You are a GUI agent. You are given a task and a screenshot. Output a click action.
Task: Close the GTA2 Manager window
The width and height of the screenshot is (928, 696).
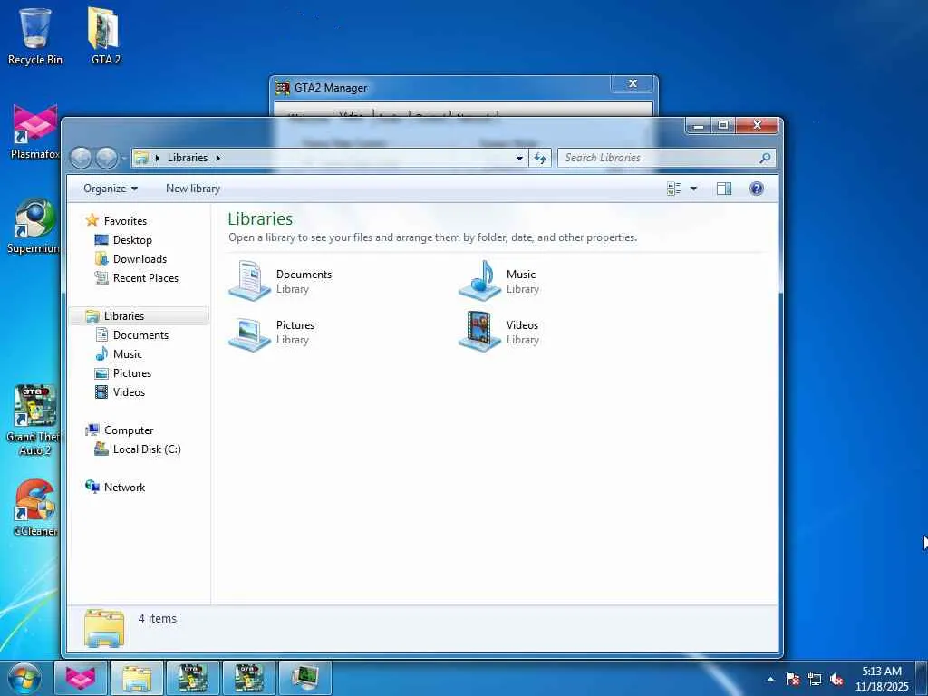tap(633, 83)
